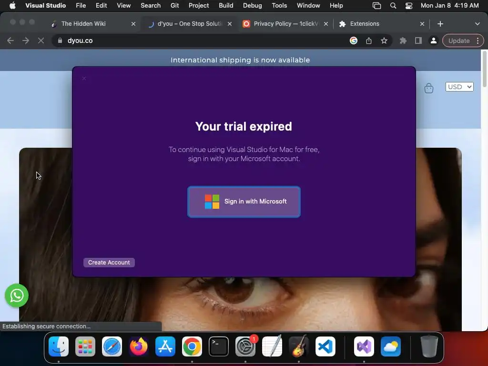Image resolution: width=488 pixels, height=366 pixels.
Task: Expand the tab search chevron
Action: point(478,24)
